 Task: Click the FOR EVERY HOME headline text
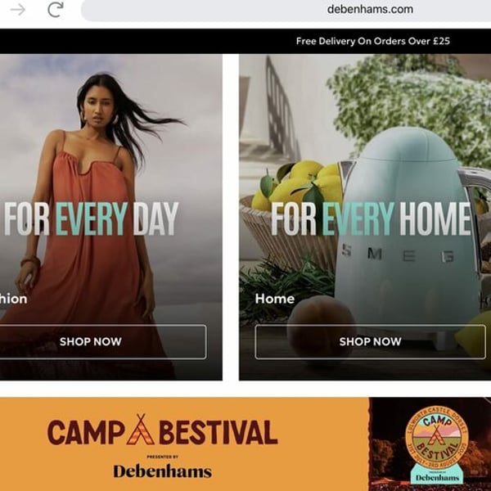[371, 218]
